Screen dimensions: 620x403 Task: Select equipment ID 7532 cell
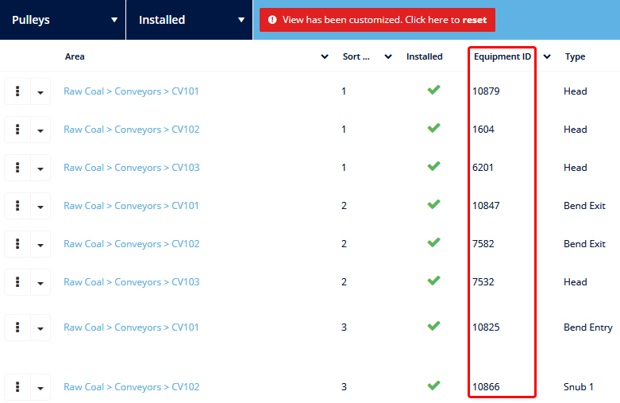[483, 282]
